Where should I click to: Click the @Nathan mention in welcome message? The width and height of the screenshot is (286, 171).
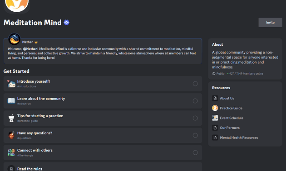pyautogui.click(x=30, y=49)
